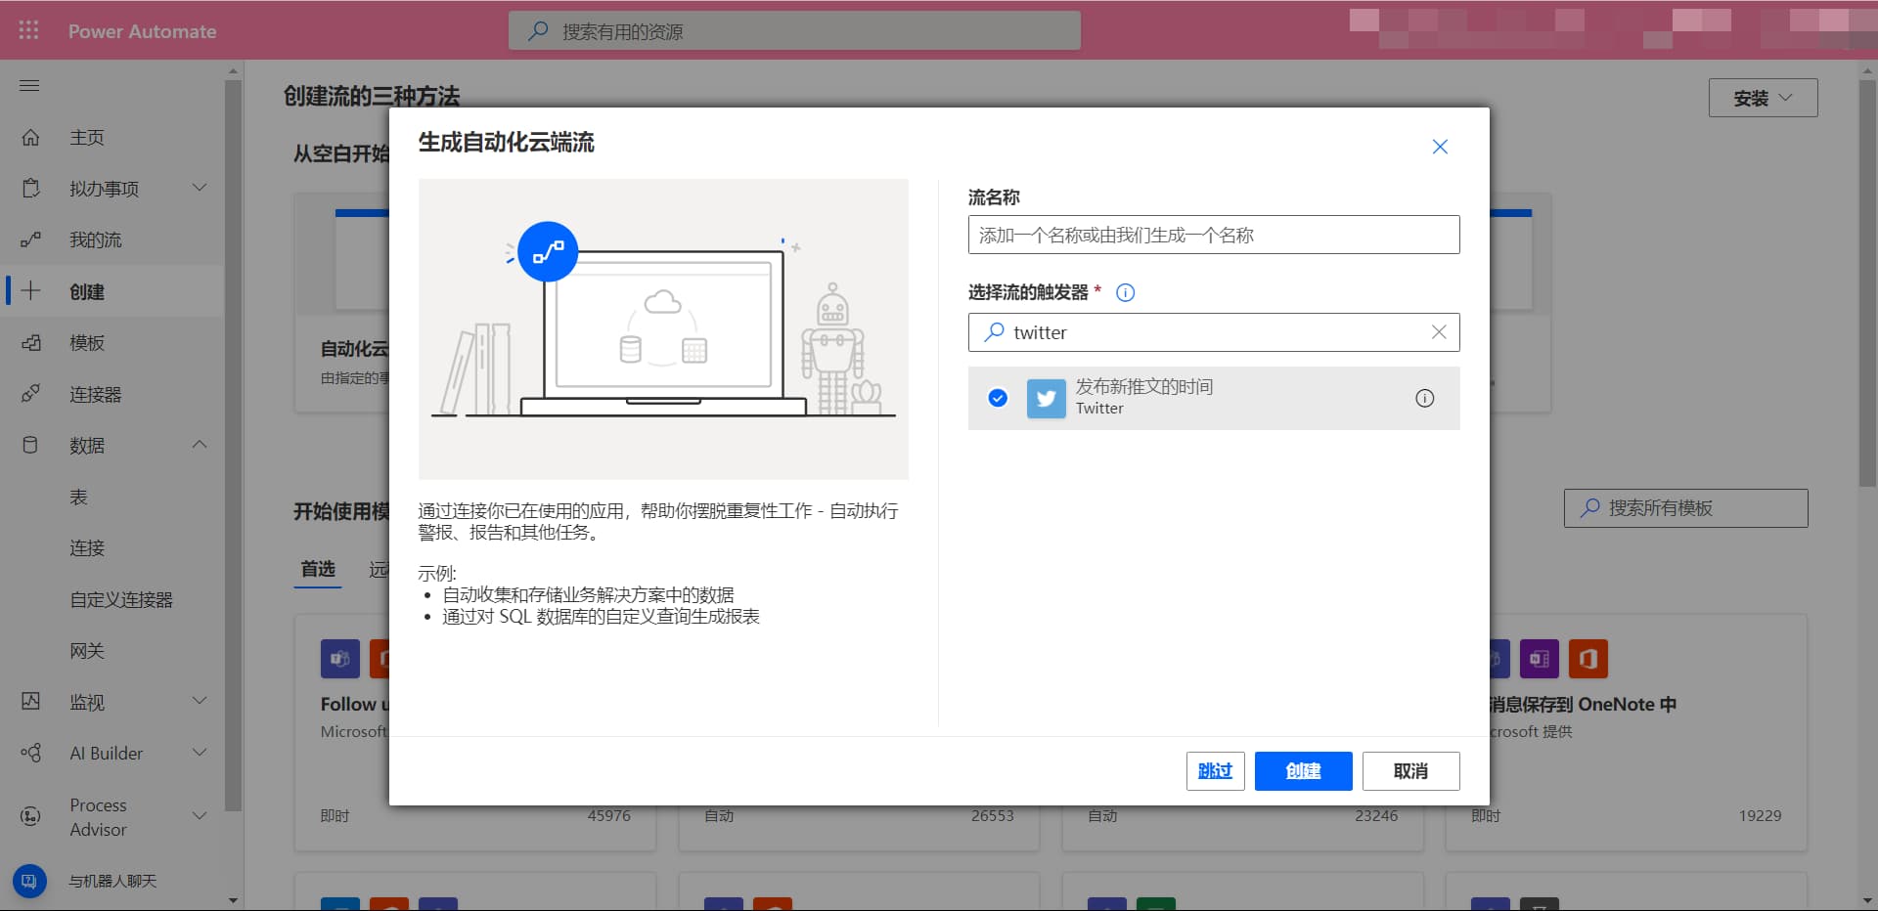Expand the 拟办事项 submenu chevron
This screenshot has width=1878, height=911.
tap(200, 188)
